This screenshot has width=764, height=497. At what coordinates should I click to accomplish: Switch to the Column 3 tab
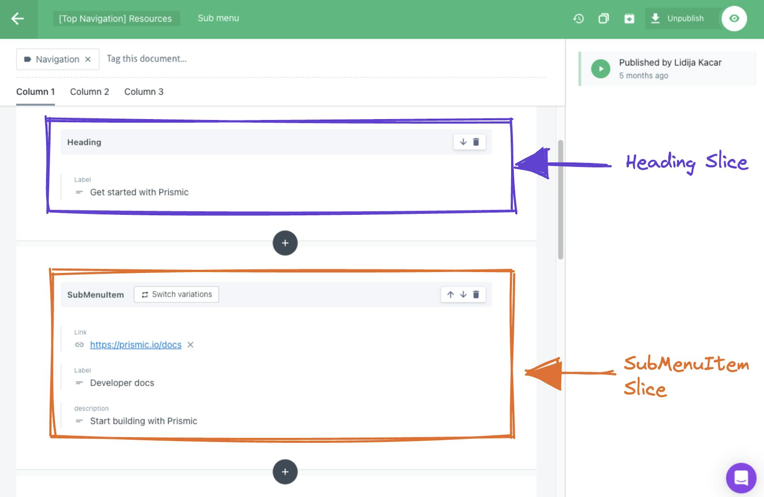[144, 91]
